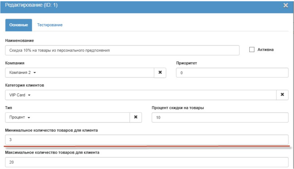The width and height of the screenshot is (294, 169).
Task: Close the Редактирование dialog with the X
Action: (286, 5)
